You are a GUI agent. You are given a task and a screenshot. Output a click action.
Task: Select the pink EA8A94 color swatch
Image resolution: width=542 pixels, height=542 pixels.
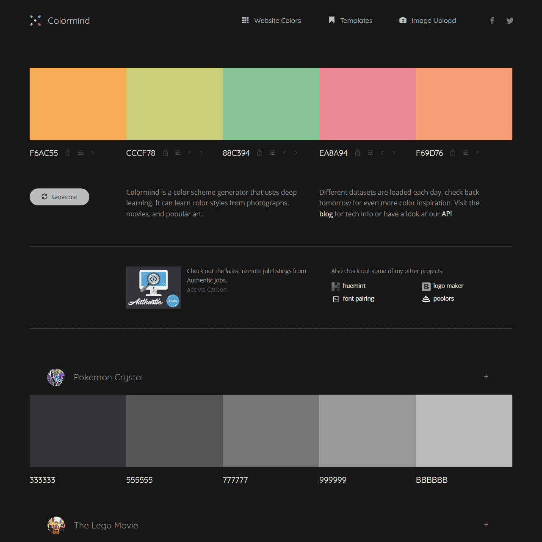click(x=367, y=104)
